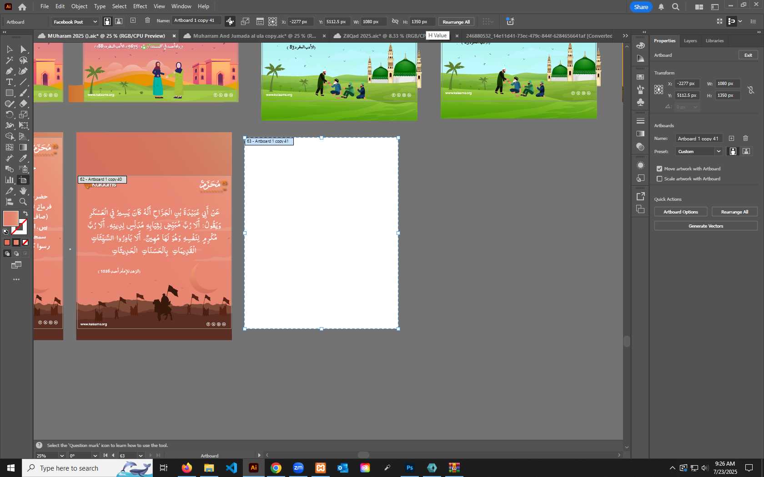Pick the Shape Builder tool

click(x=9, y=136)
